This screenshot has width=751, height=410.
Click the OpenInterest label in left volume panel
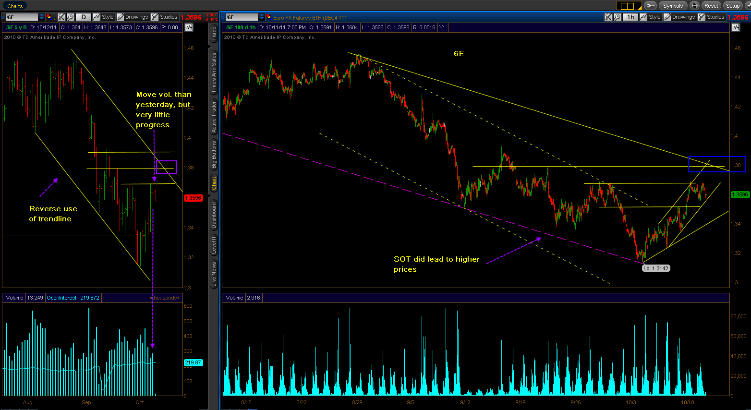click(61, 298)
